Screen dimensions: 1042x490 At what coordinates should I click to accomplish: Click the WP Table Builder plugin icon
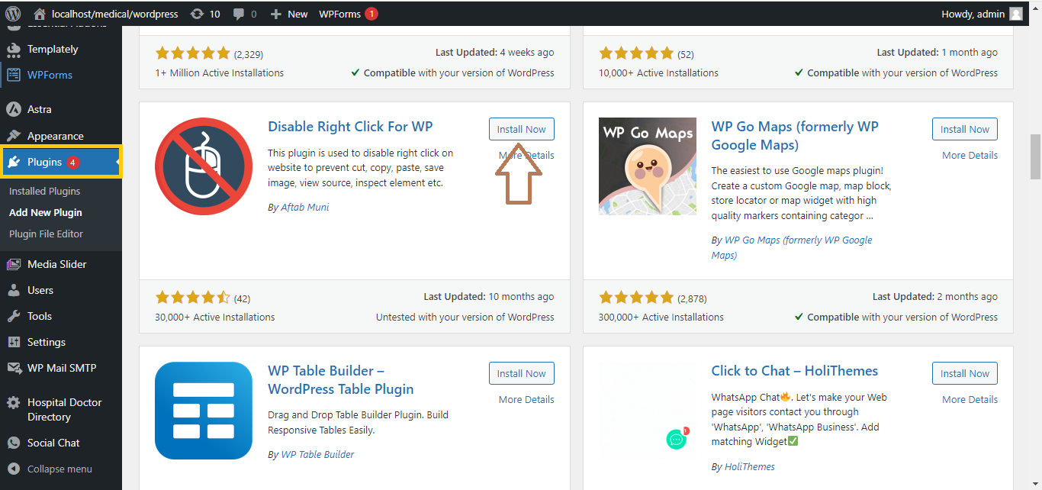(x=204, y=411)
